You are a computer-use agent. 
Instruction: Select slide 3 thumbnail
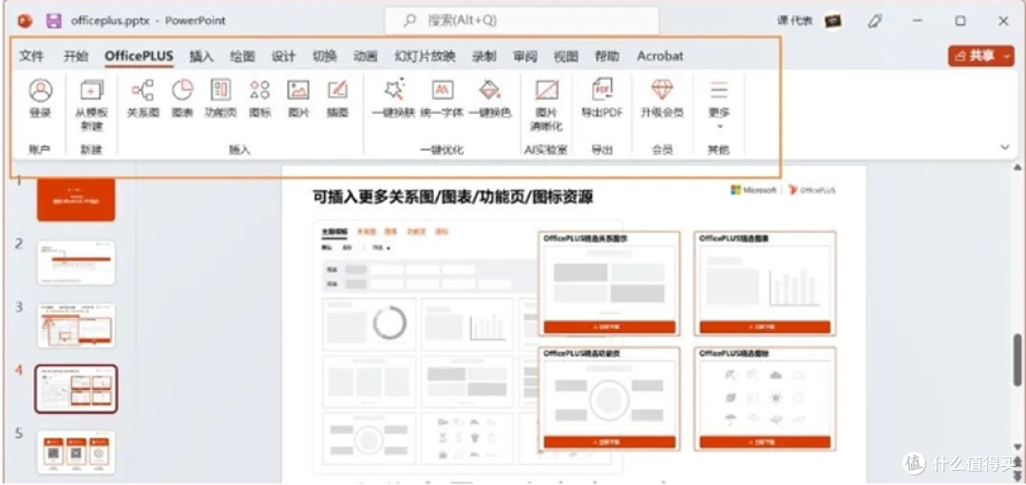point(76,326)
